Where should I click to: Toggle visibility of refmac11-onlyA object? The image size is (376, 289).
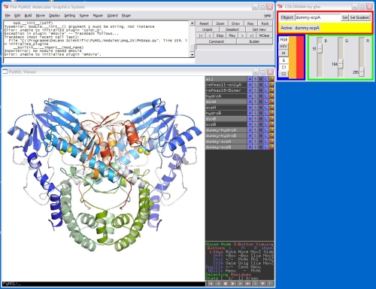click(x=226, y=85)
